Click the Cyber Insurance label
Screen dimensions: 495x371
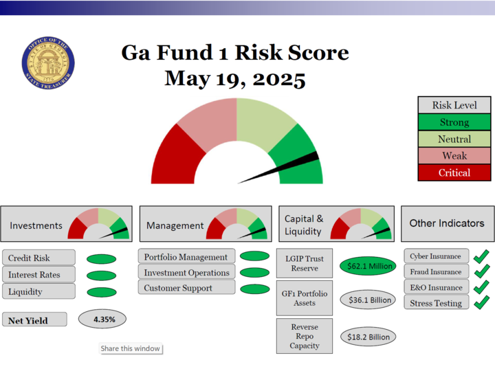pos(437,256)
